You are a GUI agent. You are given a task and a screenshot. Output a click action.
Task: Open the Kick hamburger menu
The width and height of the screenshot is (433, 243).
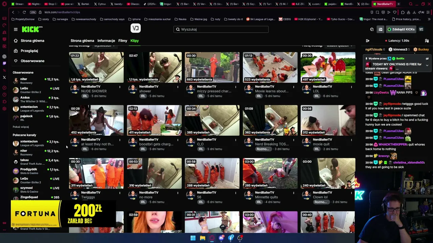[x=16, y=29]
